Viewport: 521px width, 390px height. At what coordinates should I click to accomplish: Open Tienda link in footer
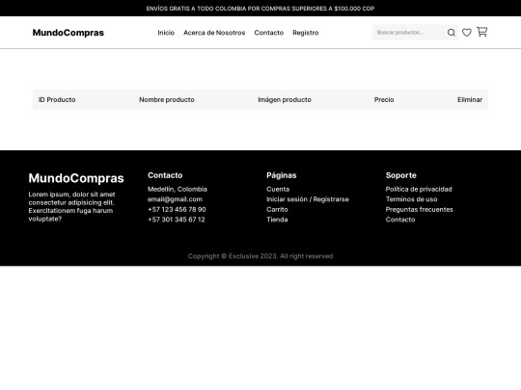277,220
